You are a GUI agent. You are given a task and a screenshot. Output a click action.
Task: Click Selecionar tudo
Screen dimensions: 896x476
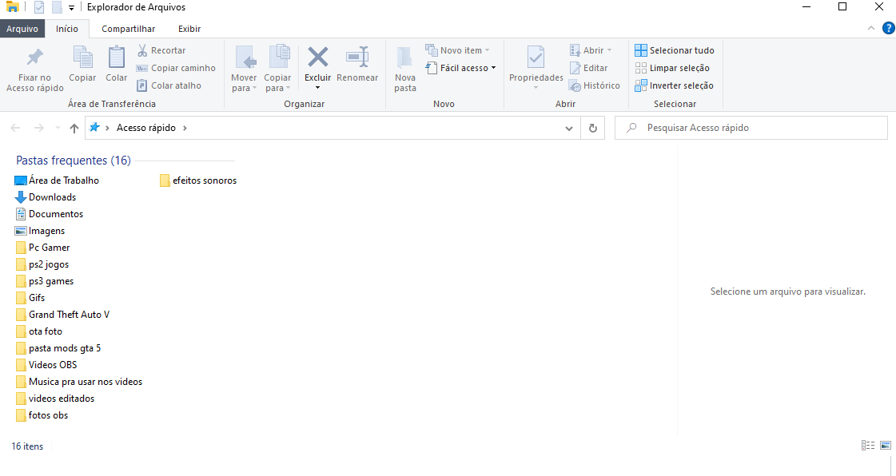[x=675, y=50]
